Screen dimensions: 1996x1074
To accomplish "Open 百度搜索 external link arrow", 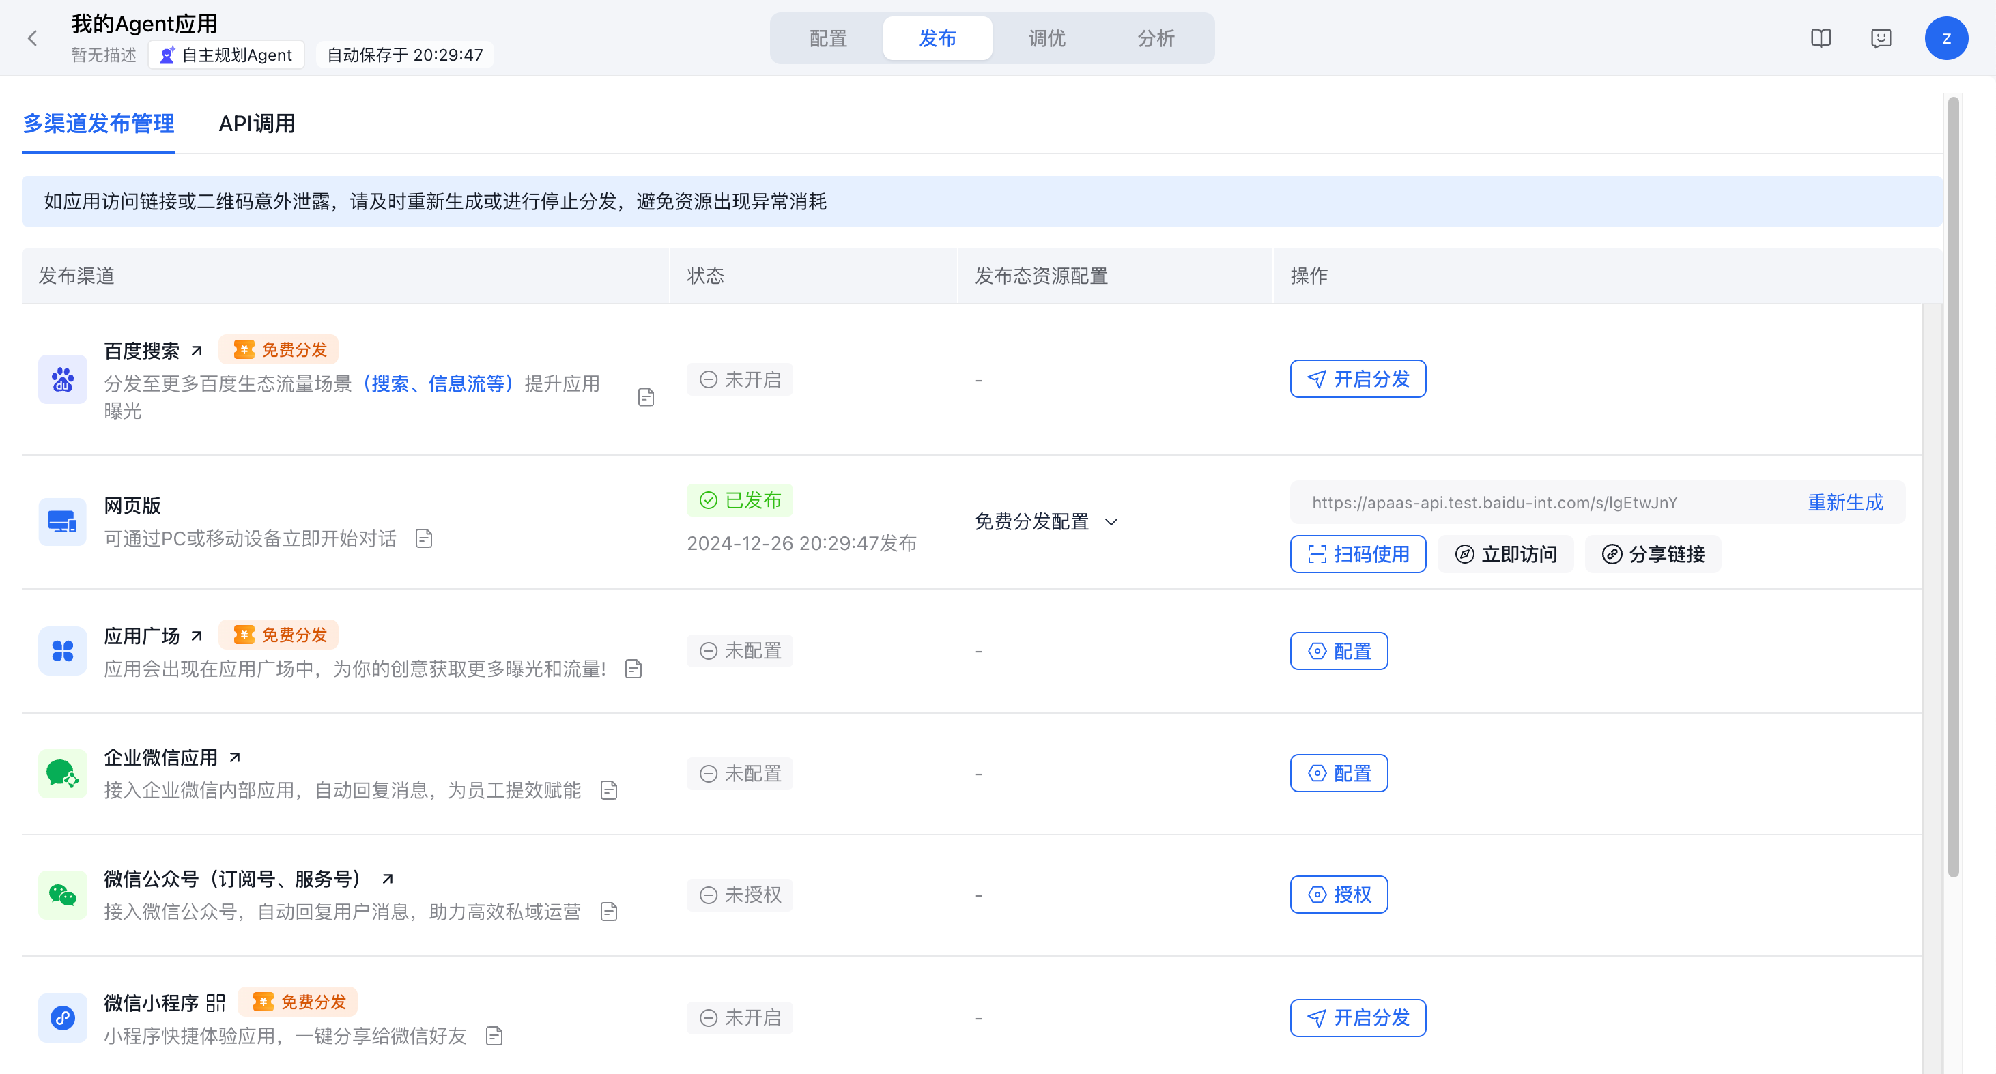I will [x=197, y=351].
